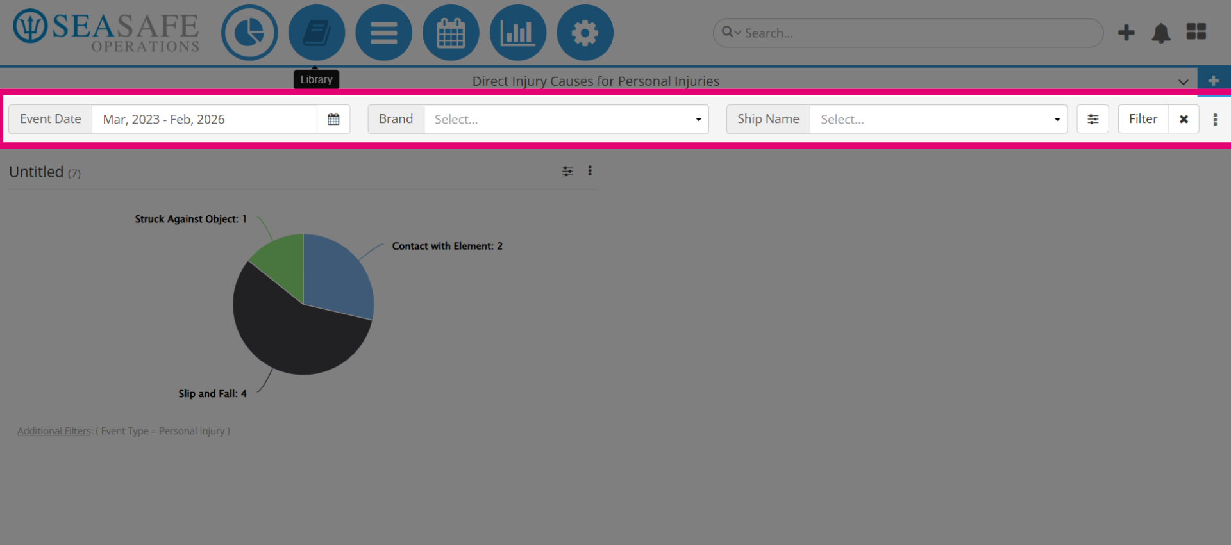Image resolution: width=1231 pixels, height=545 pixels.
Task: Open the bar chart reports icon
Action: tap(518, 33)
